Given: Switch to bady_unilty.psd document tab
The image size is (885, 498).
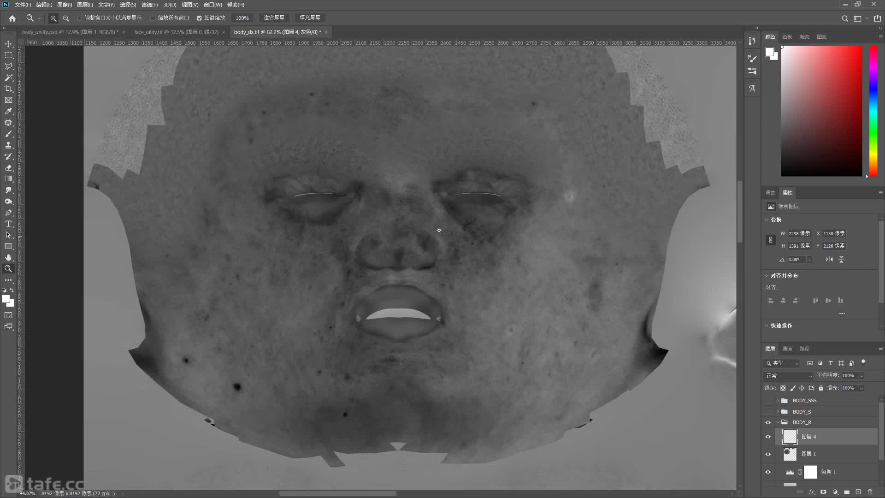Looking at the screenshot, I should pyautogui.click(x=70, y=32).
